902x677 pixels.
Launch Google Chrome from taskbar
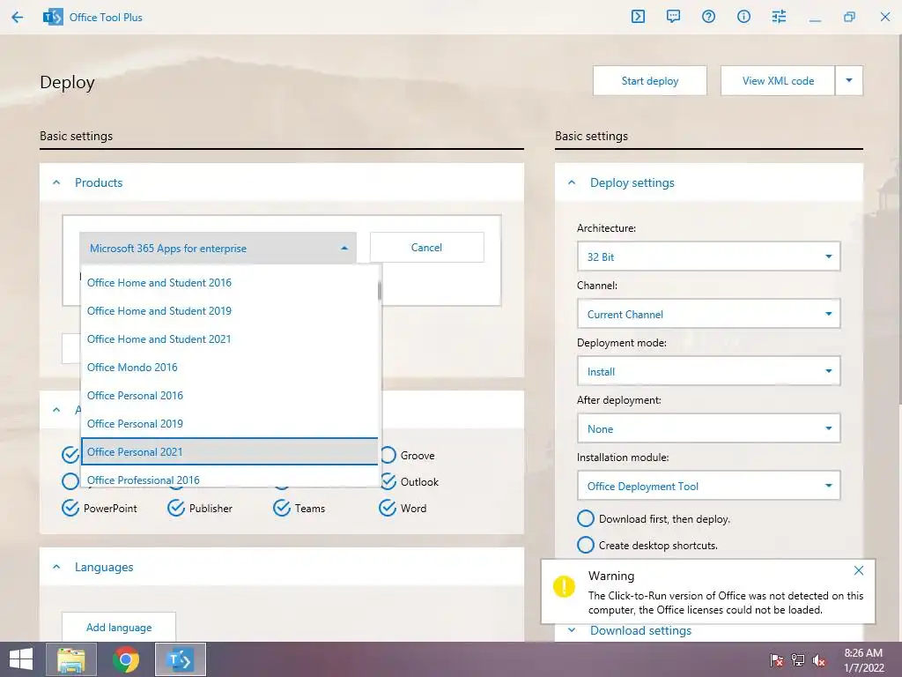(x=125, y=659)
